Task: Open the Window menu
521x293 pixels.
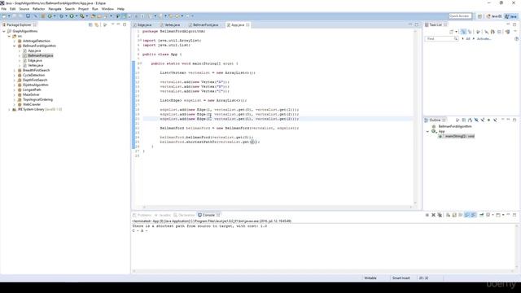Action: pos(107,9)
